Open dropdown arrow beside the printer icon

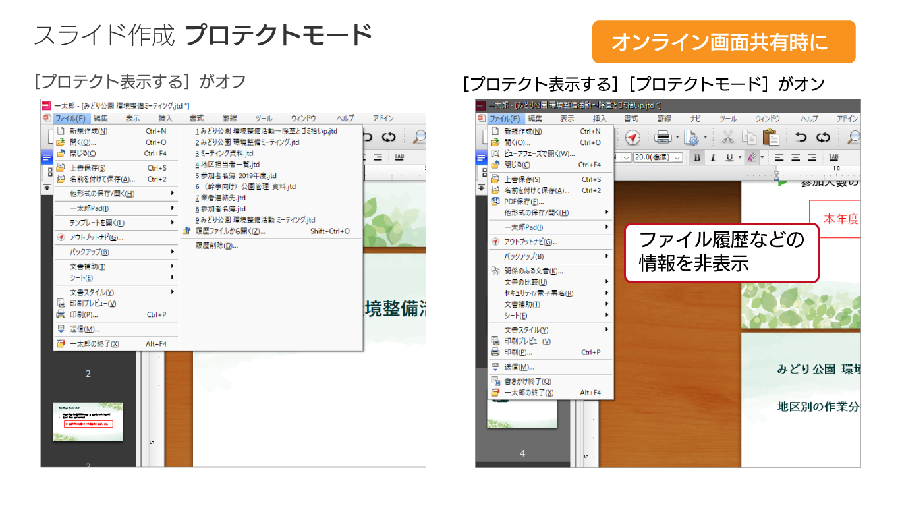677,138
